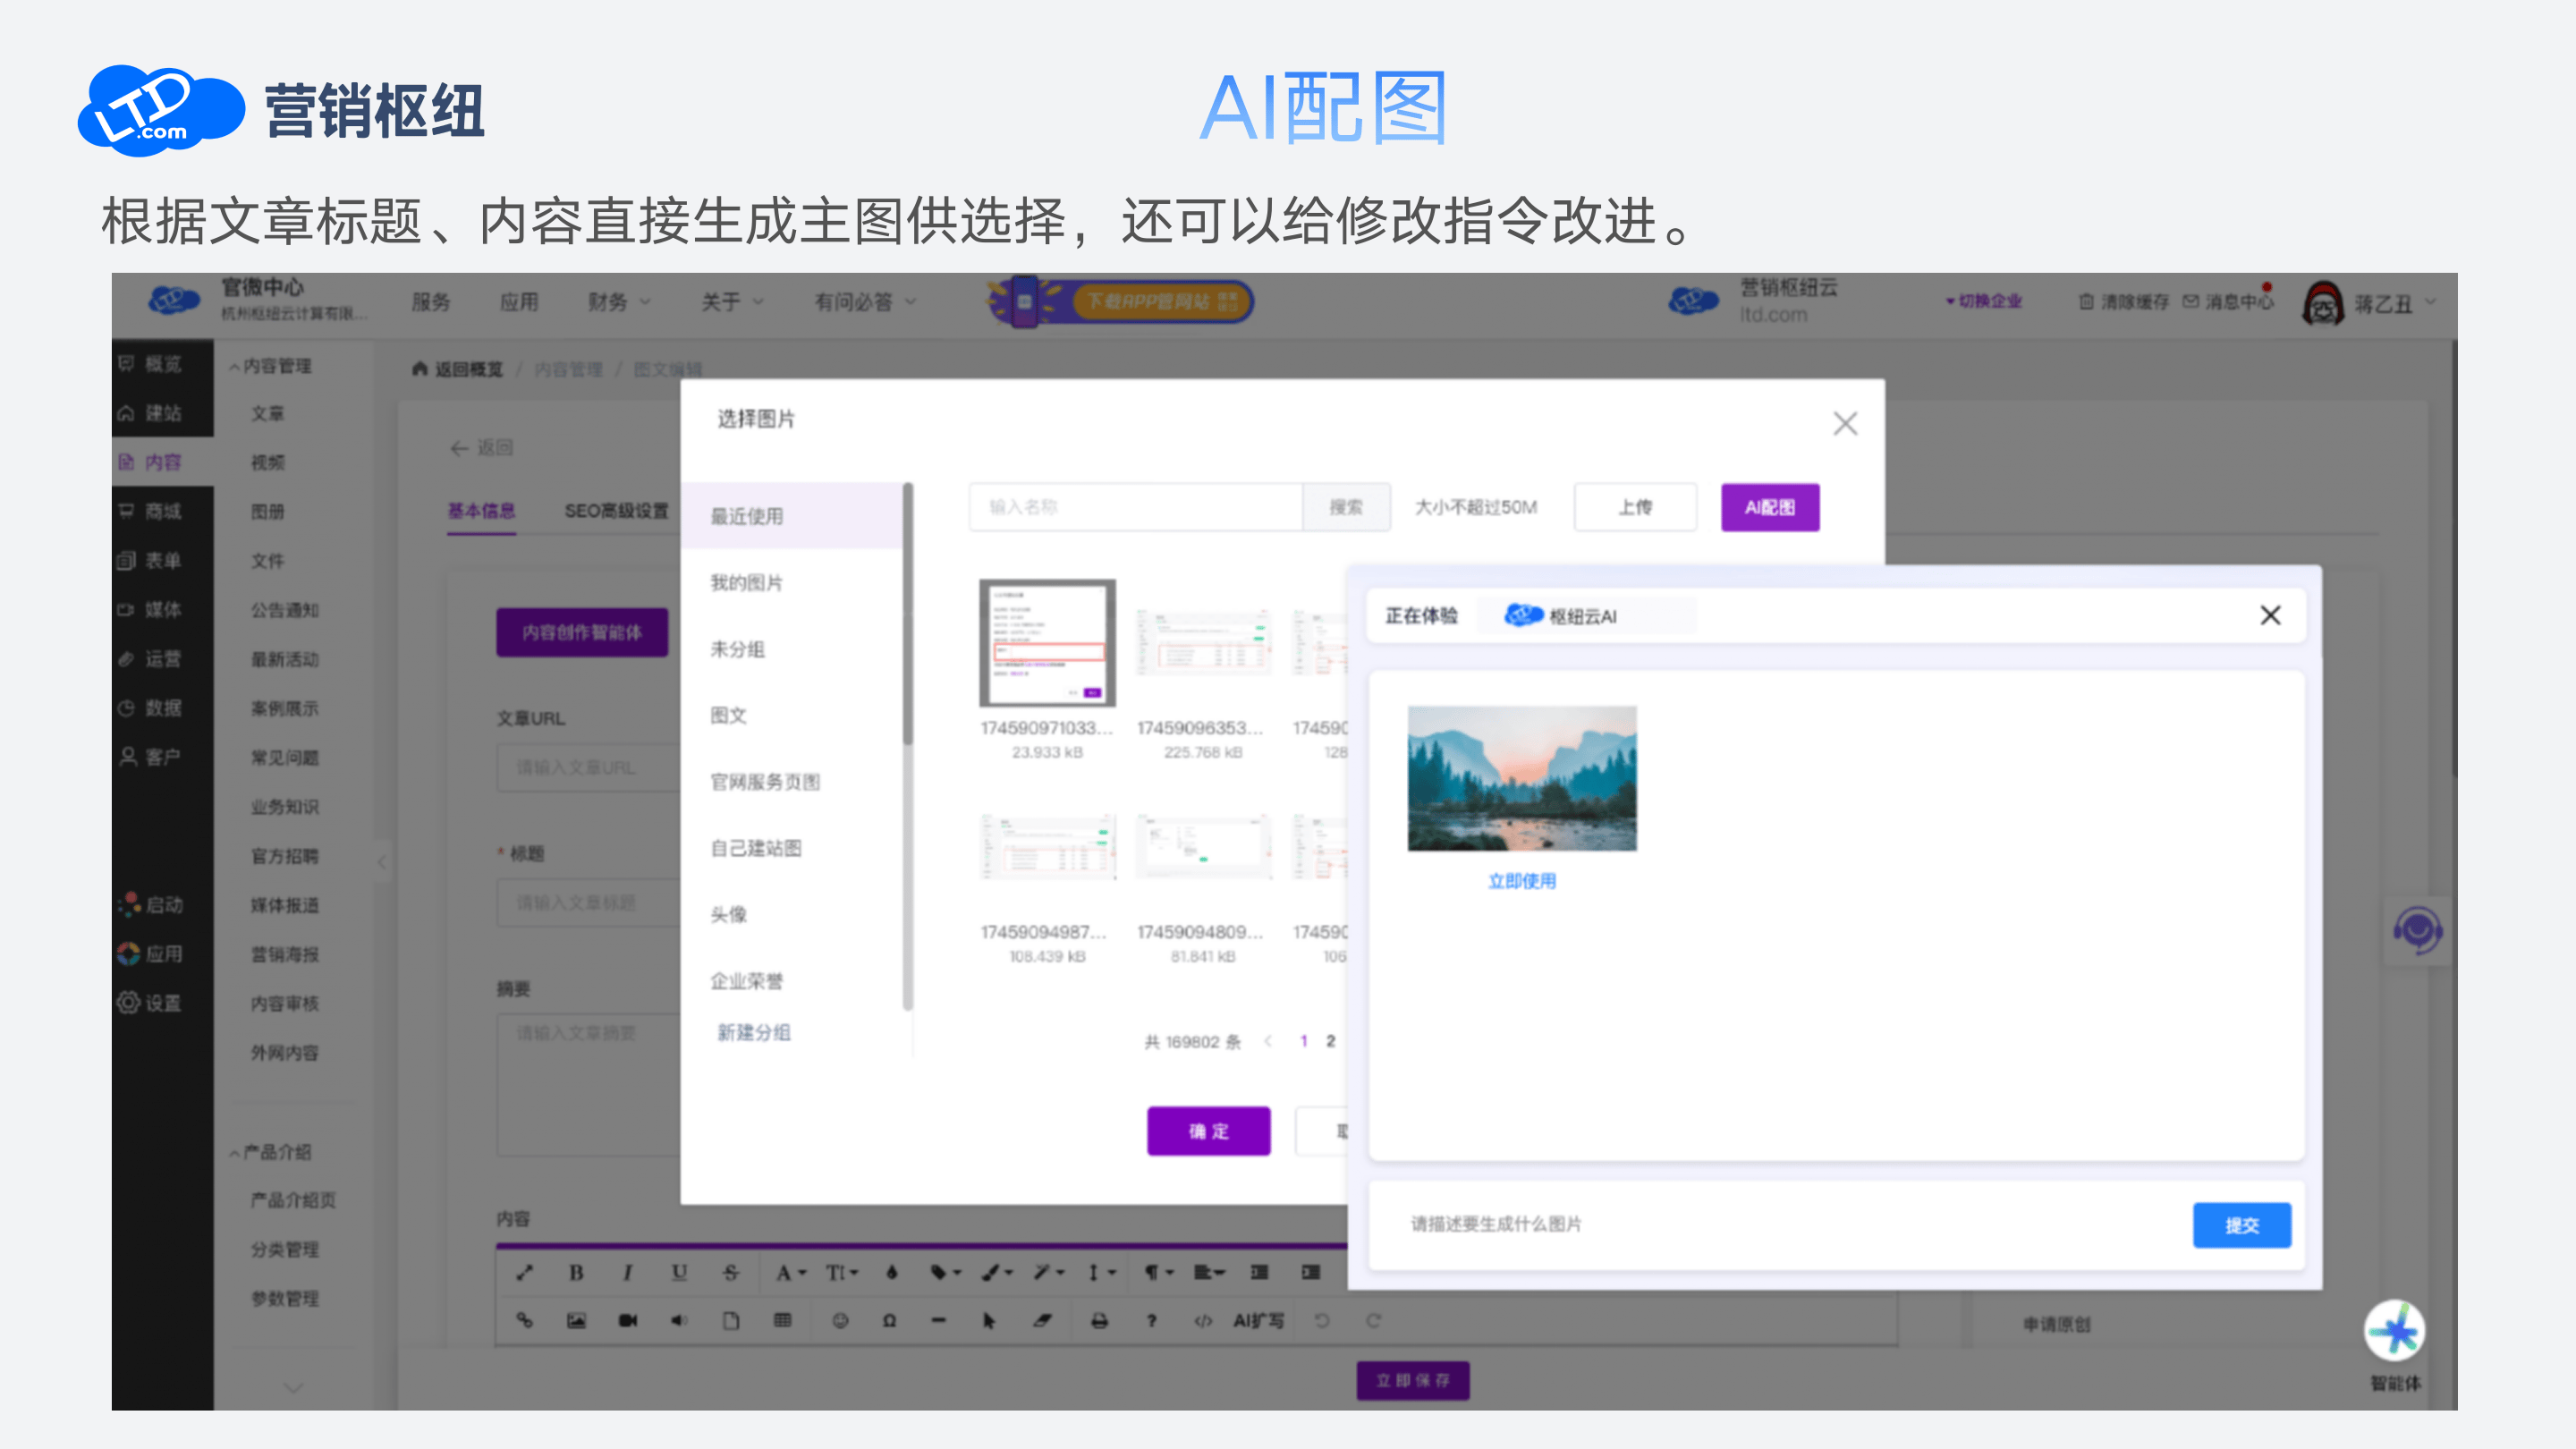Screen dimensions: 2576x1449
Task: Switch to the SEO高级设置 tab
Action: tap(616, 510)
